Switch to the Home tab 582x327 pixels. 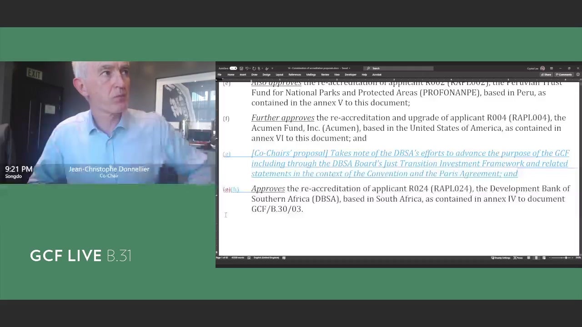pyautogui.click(x=231, y=74)
